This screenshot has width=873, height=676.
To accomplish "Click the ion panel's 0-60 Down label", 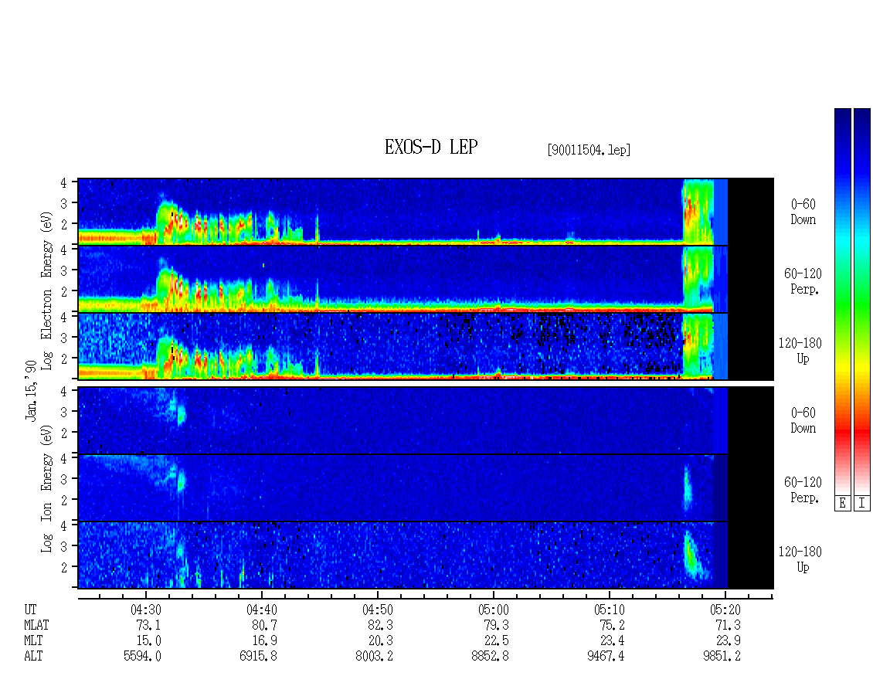I will 803,420.
